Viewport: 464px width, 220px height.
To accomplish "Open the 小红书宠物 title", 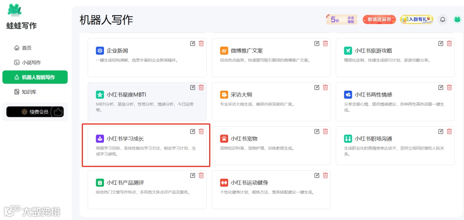I will [244, 138].
